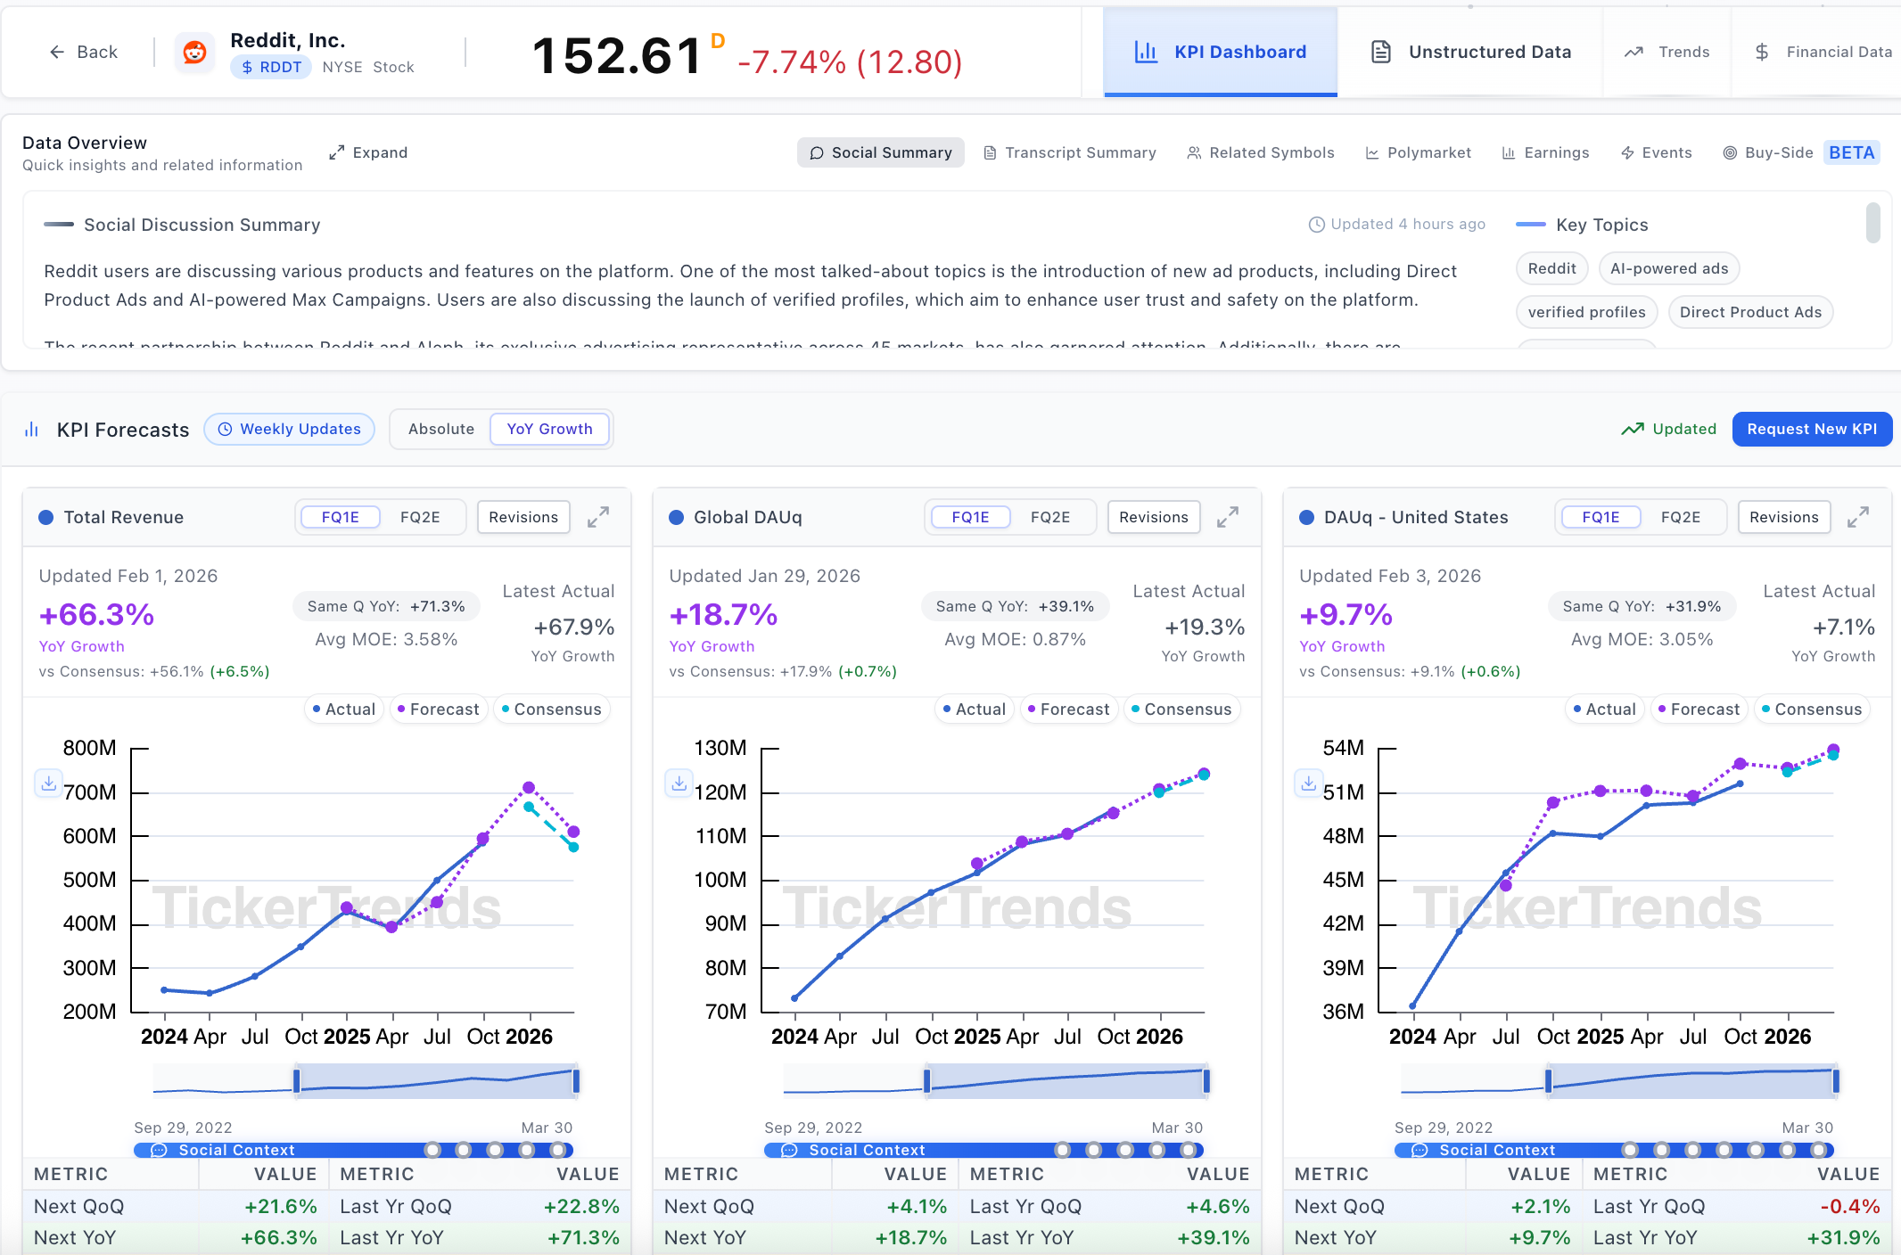This screenshot has width=1901, height=1255.
Task: Click Social Context bar under Global DAUq
Action: (866, 1150)
